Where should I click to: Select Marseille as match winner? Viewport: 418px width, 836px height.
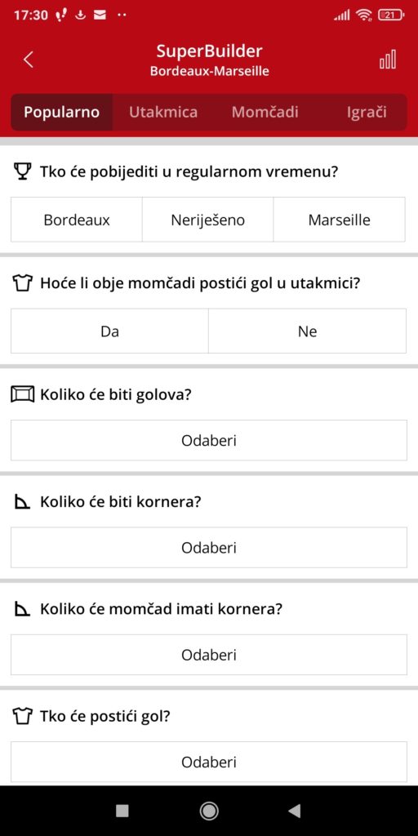(339, 220)
